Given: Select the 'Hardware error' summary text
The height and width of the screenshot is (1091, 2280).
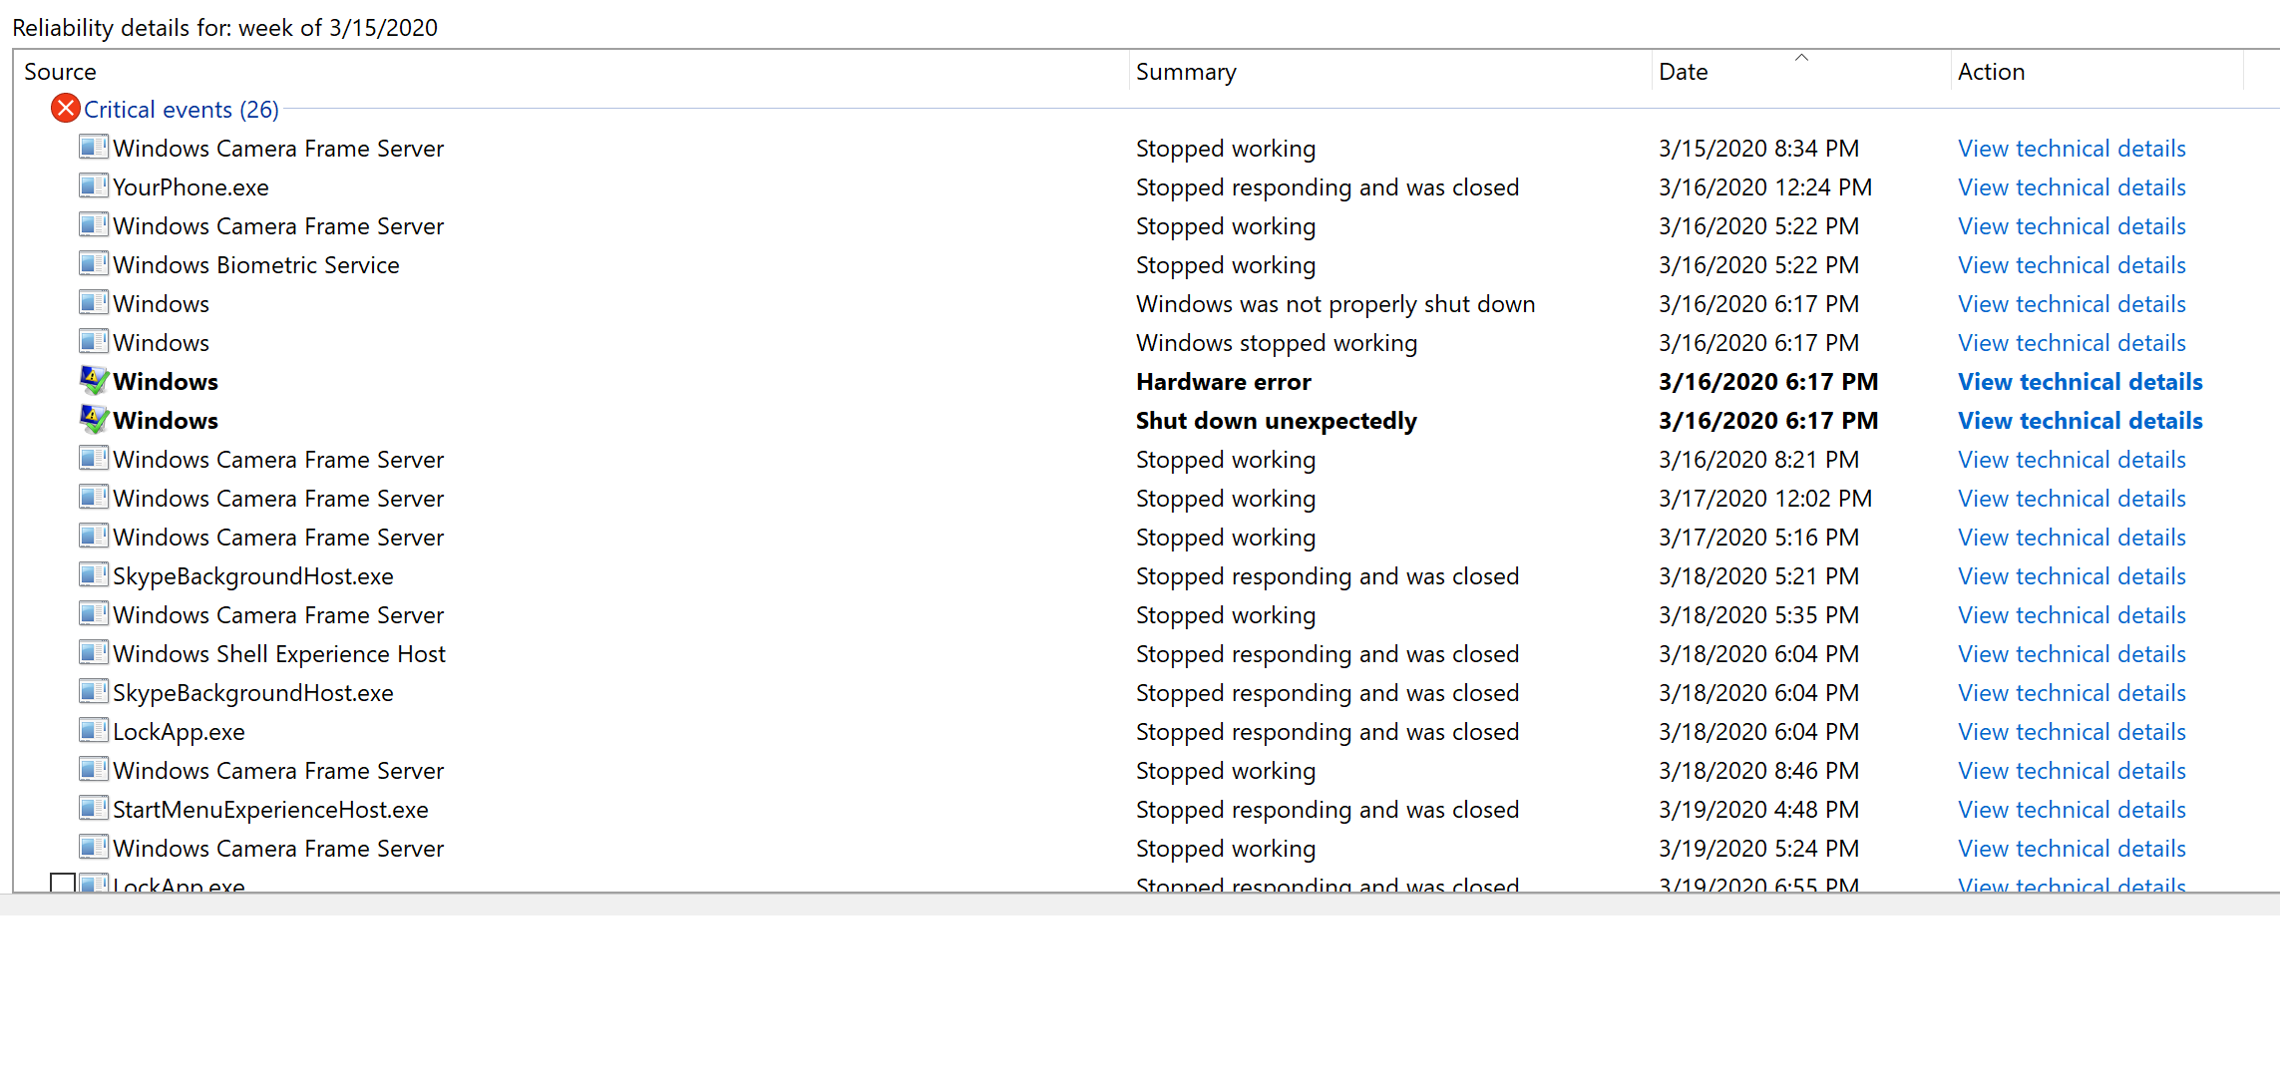Looking at the screenshot, I should 1223,382.
